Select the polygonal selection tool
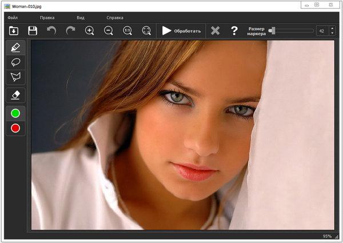This screenshot has width=343, height=243. [x=15, y=77]
